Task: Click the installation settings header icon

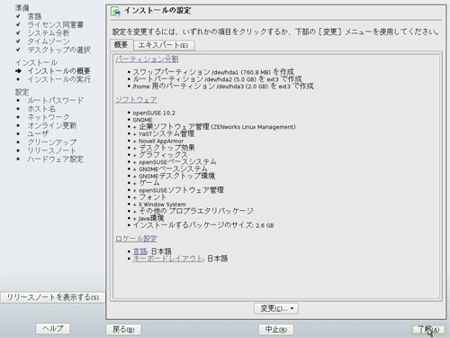Action: tap(115, 12)
